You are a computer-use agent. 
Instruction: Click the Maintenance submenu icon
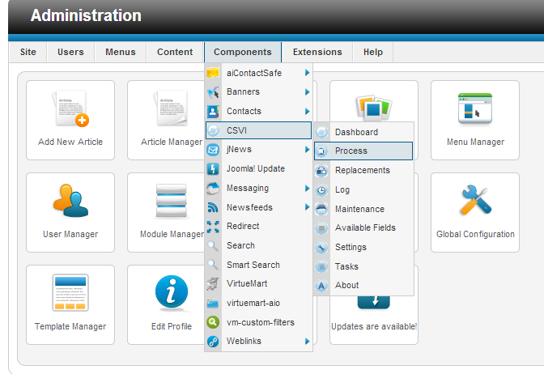point(321,209)
